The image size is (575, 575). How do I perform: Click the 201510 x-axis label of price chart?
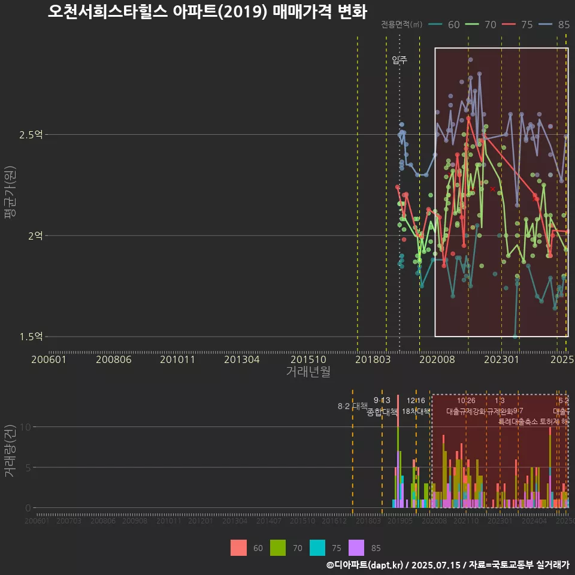(x=308, y=359)
